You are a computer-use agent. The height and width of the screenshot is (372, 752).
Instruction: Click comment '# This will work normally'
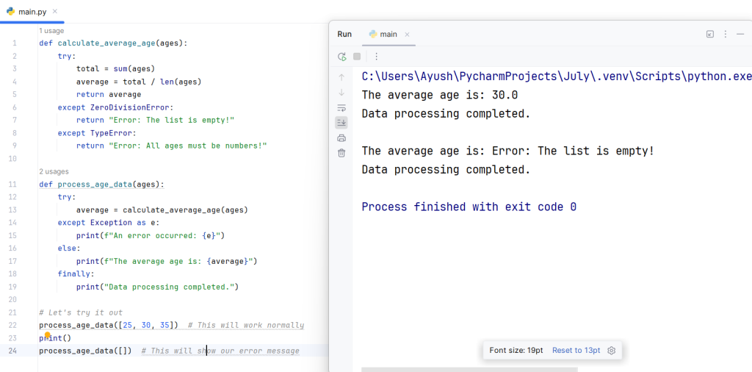[x=246, y=326]
